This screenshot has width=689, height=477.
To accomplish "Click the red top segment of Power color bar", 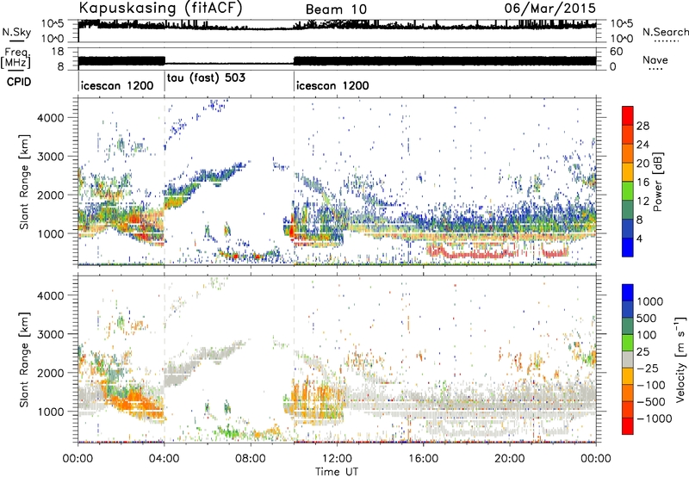I will tap(628, 115).
